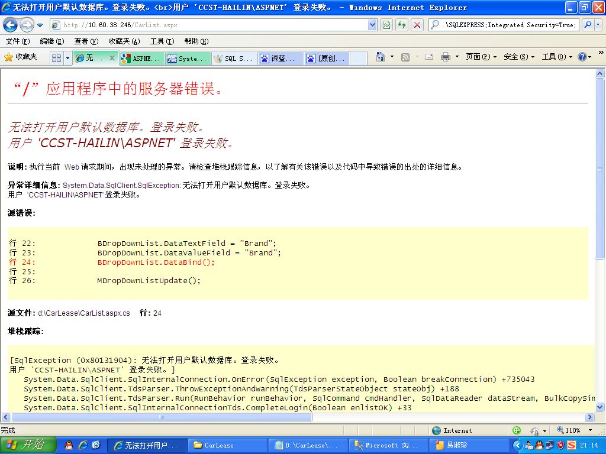Click the browser Back button
The image size is (606, 454).
(10, 25)
